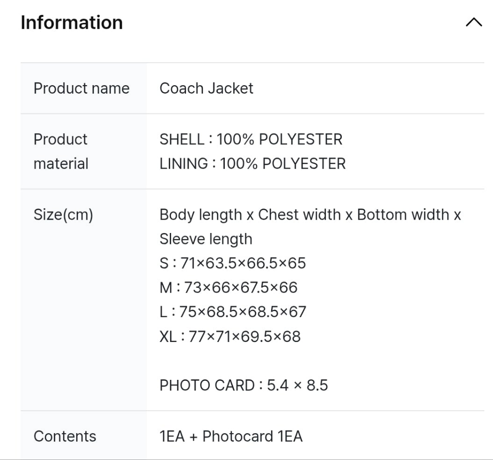The height and width of the screenshot is (460, 493).
Task: Click the Information section heading
Action: [72, 22]
